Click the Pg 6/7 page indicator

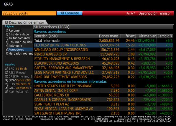pos(131,14)
